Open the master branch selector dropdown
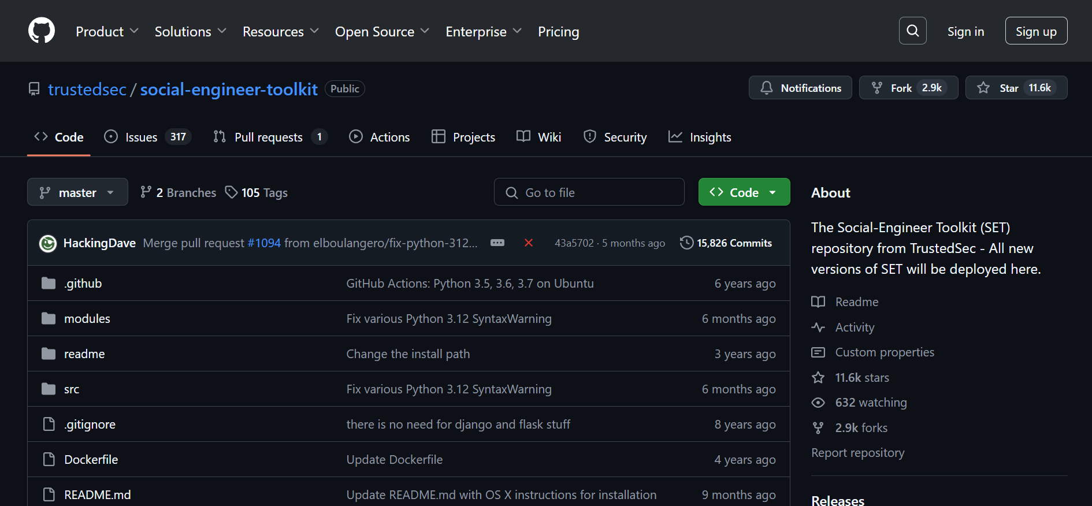The image size is (1092, 506). click(77, 192)
